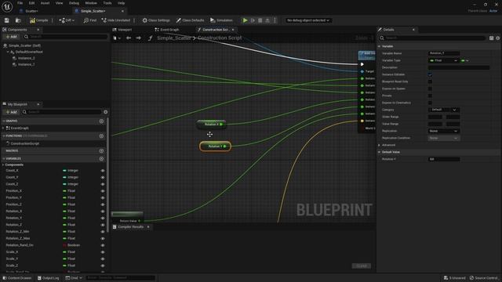Screen dimensions: 502x282
Task: Select ConstructionScript in Functions list
Action: pos(24,143)
